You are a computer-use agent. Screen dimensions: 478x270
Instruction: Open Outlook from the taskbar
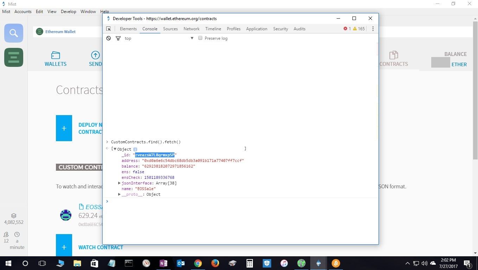click(x=181, y=263)
